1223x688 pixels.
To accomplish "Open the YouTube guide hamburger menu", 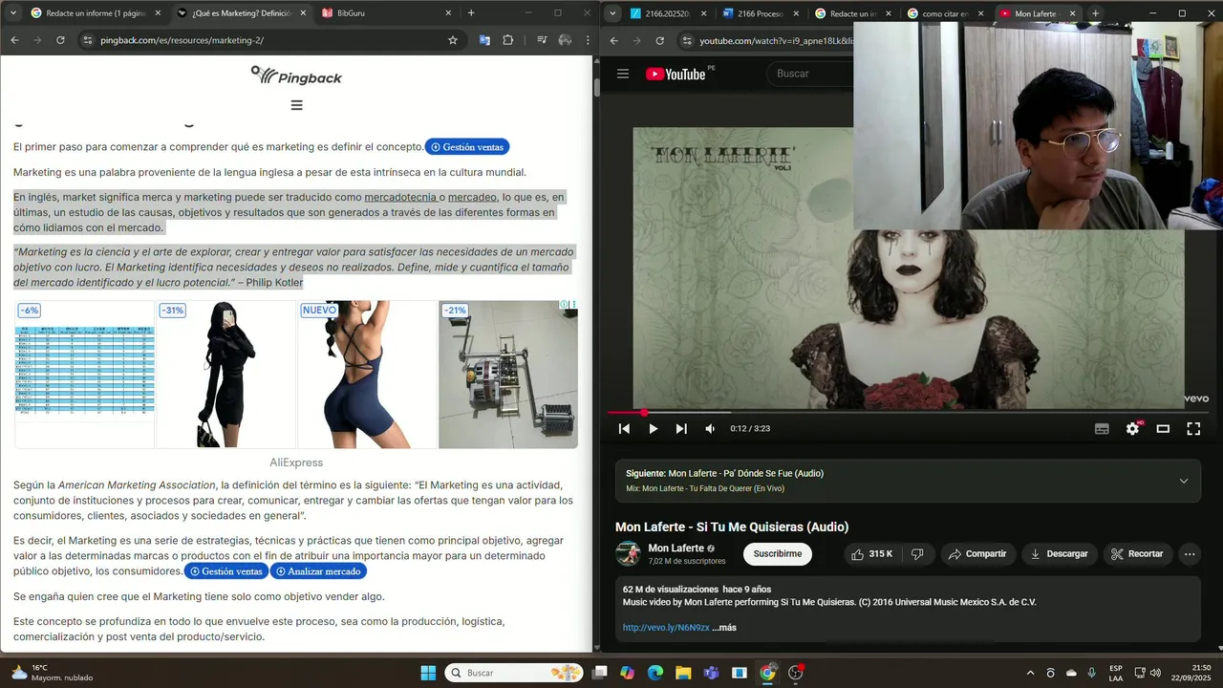I will [x=623, y=74].
